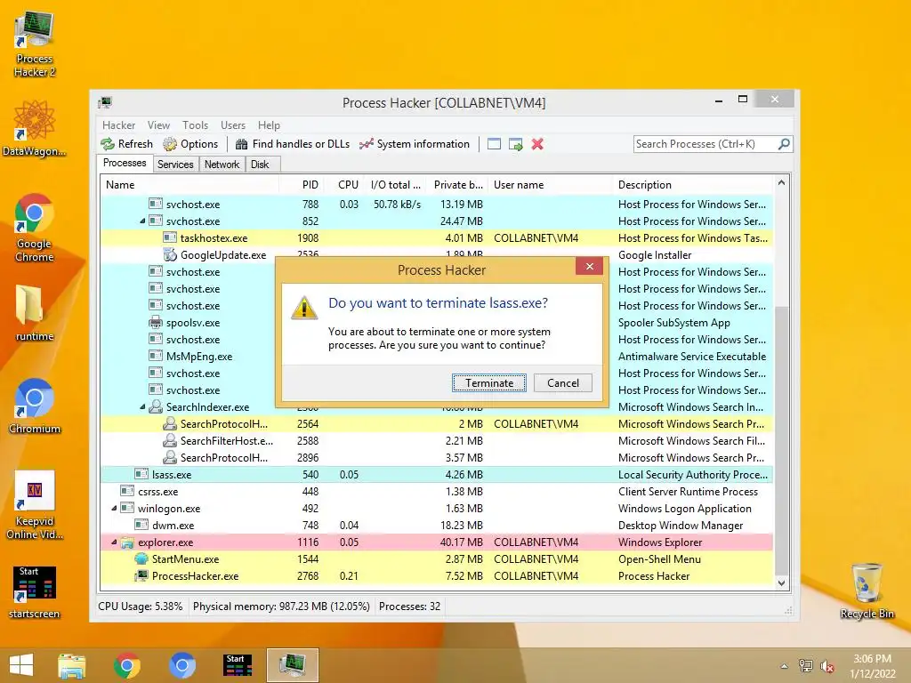Select the taskhostex.exe process row
Viewport: 911px width, 683px height.
(437, 238)
